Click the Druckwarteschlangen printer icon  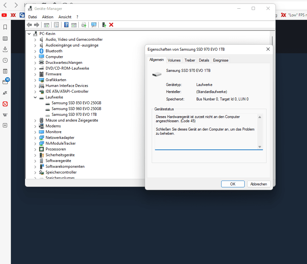click(x=41, y=63)
